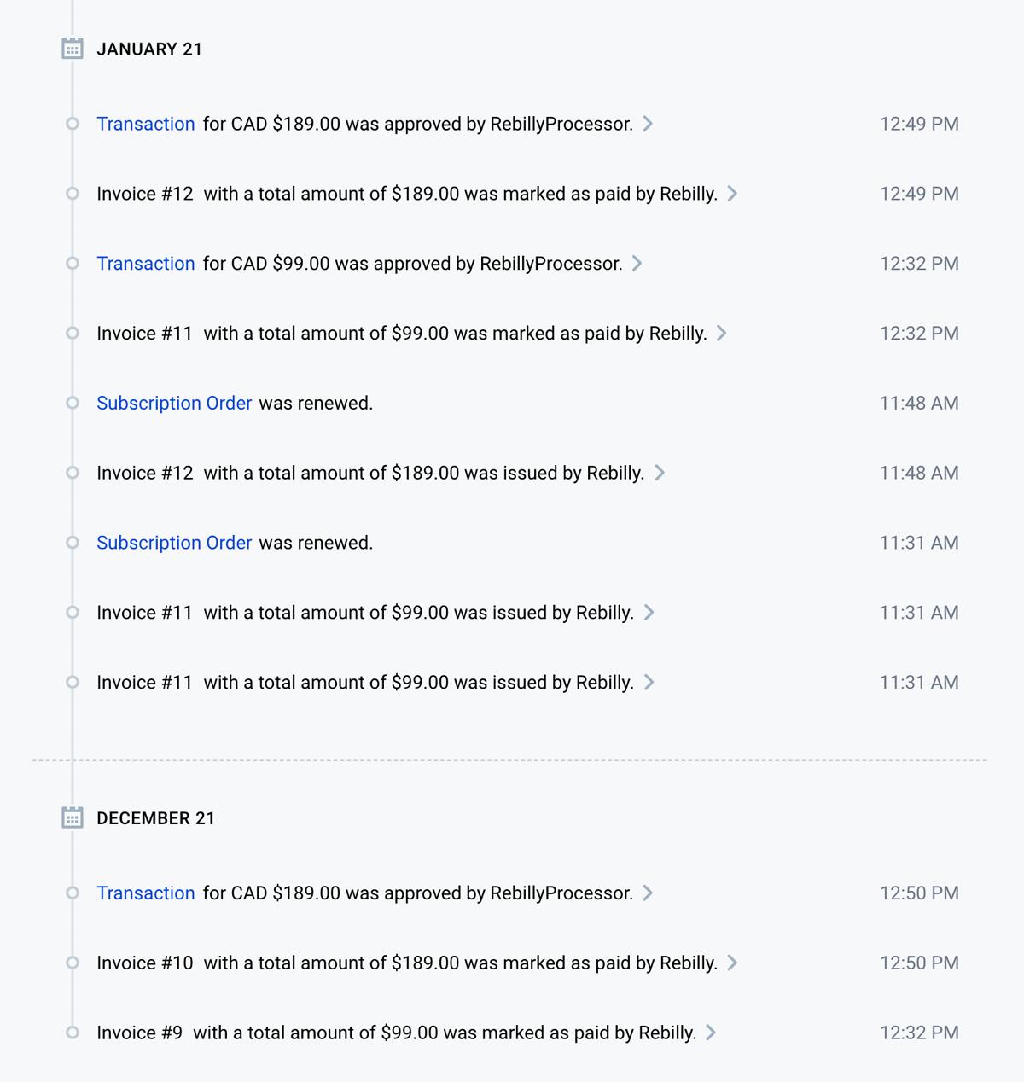Screen dimensions: 1024x1082
Task: Expand the CAD $99.00 transaction chevron
Action: coord(637,264)
